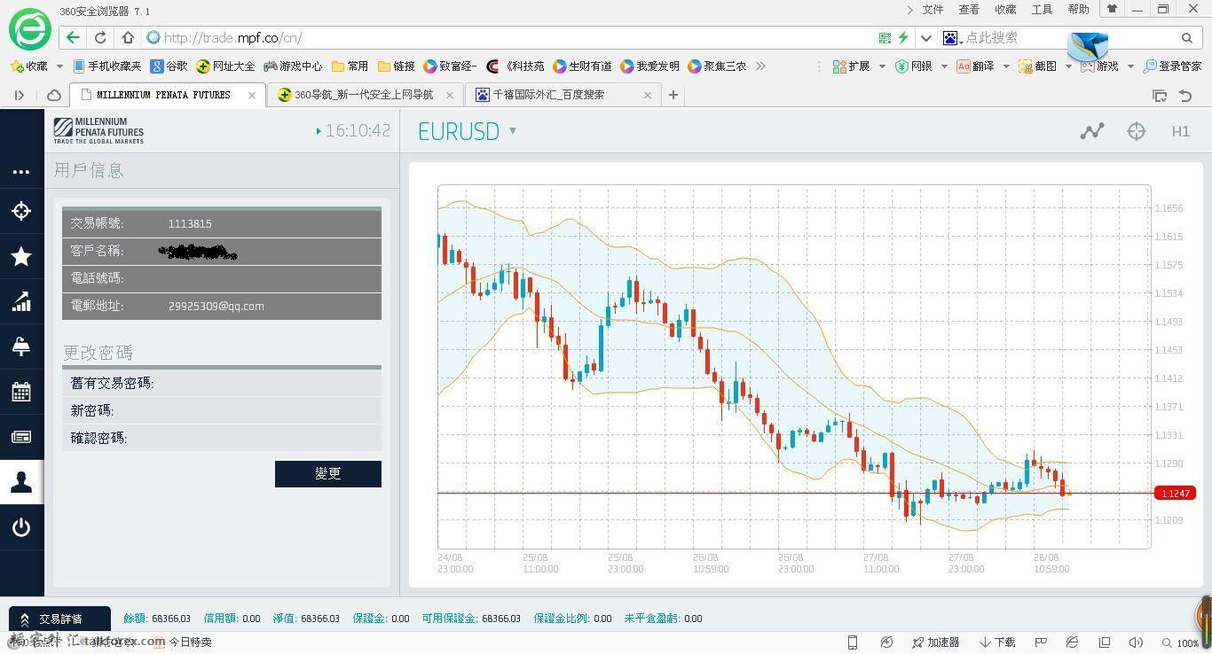Expand the EURUSD symbol dropdown

[x=512, y=131]
